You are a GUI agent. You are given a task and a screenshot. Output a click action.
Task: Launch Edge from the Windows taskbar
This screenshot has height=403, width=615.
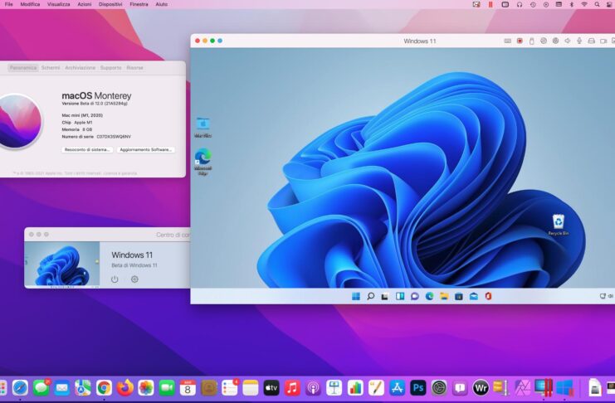click(429, 296)
